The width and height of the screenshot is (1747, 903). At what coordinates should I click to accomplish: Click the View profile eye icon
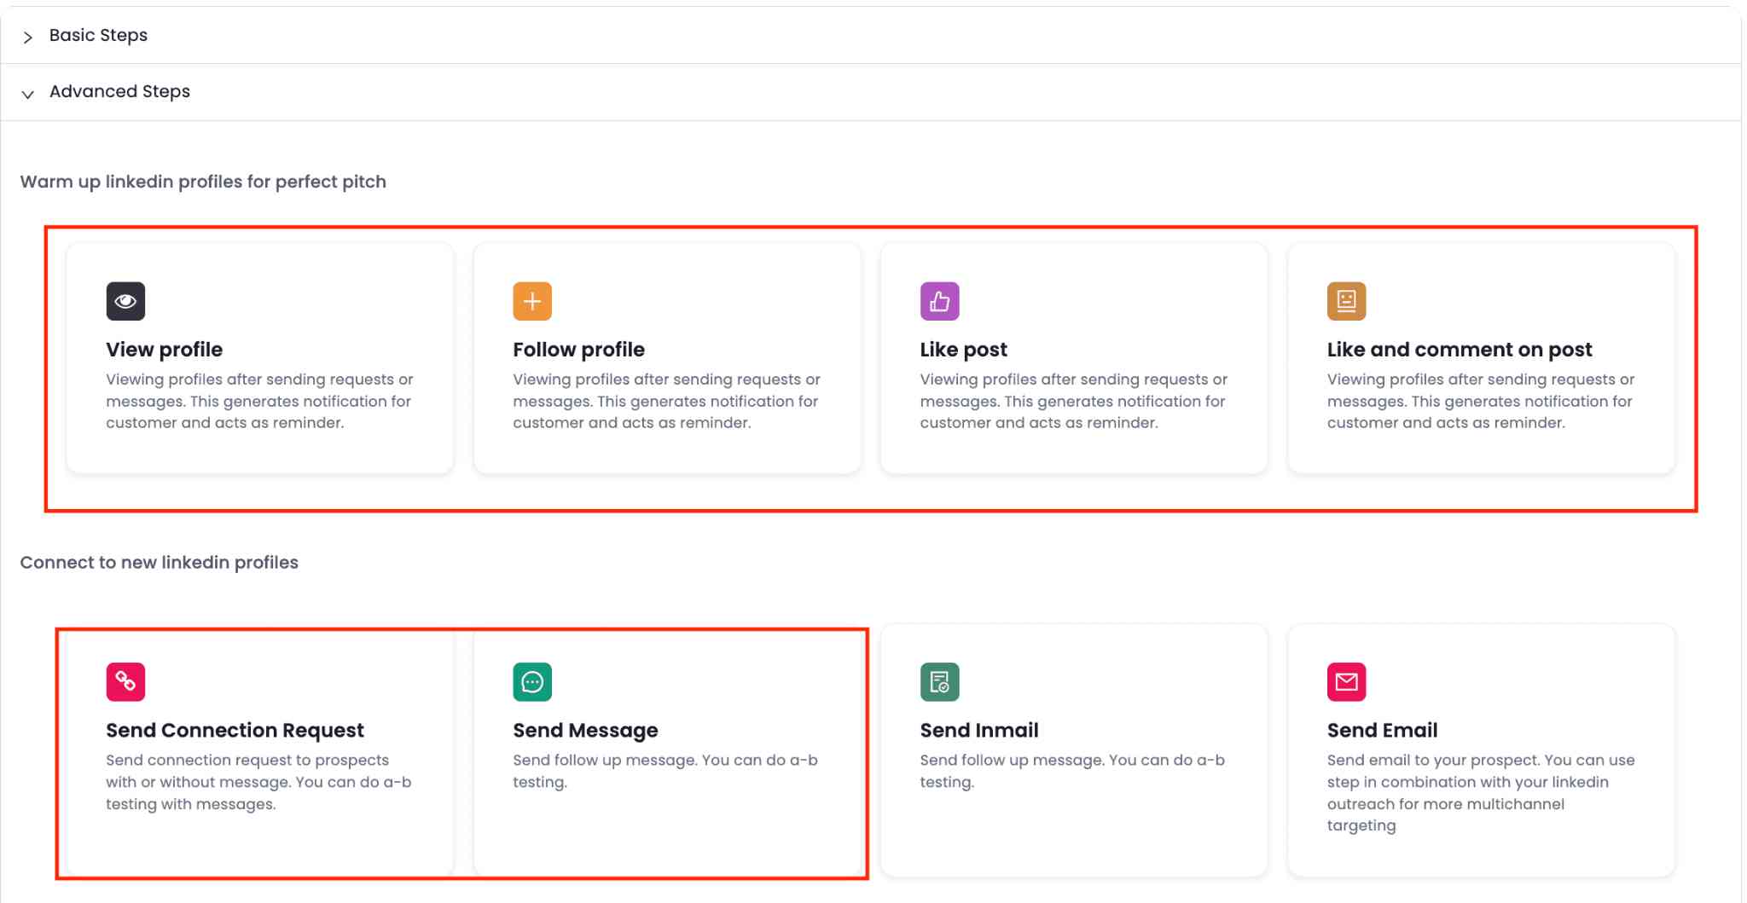pos(125,300)
